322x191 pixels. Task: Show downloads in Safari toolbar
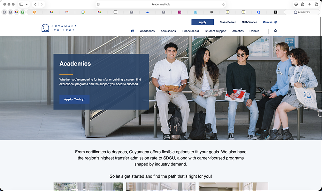tap(296, 4)
